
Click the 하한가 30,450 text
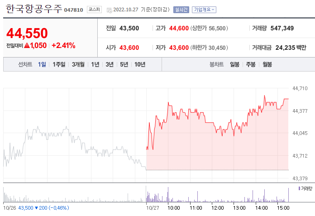[209, 48]
